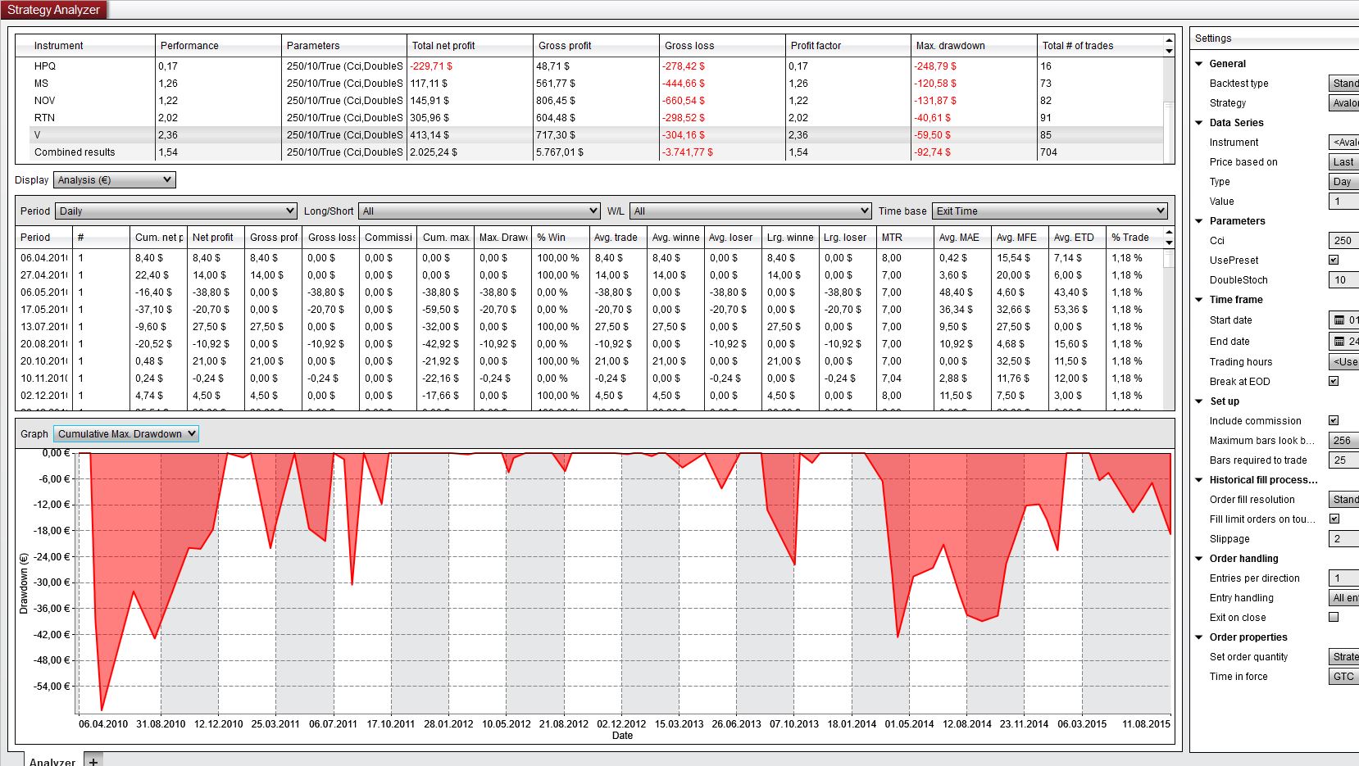The image size is (1359, 766).
Task: Open the Cumulative Max. Drawdown graph dropdown
Action: click(x=126, y=434)
